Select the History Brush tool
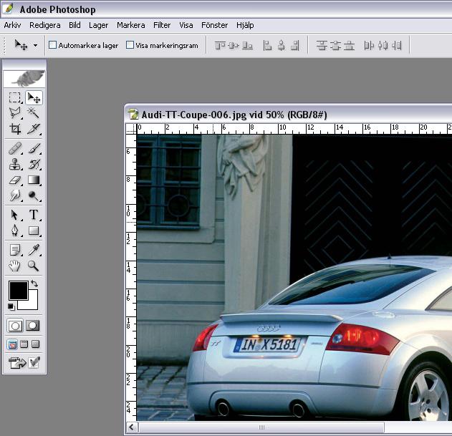The width and height of the screenshot is (452, 436). click(x=34, y=164)
